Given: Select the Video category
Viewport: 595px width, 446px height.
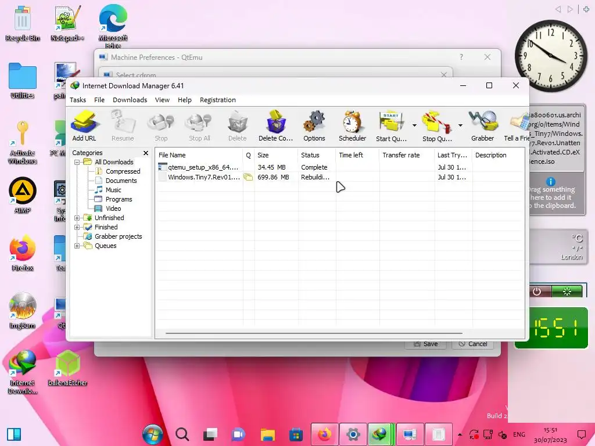Looking at the screenshot, I should 113,208.
